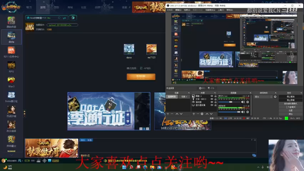The height and width of the screenshot is (171, 304).
Task: Mute the 桌面音频 speaker icon
Action: tap(243, 112)
